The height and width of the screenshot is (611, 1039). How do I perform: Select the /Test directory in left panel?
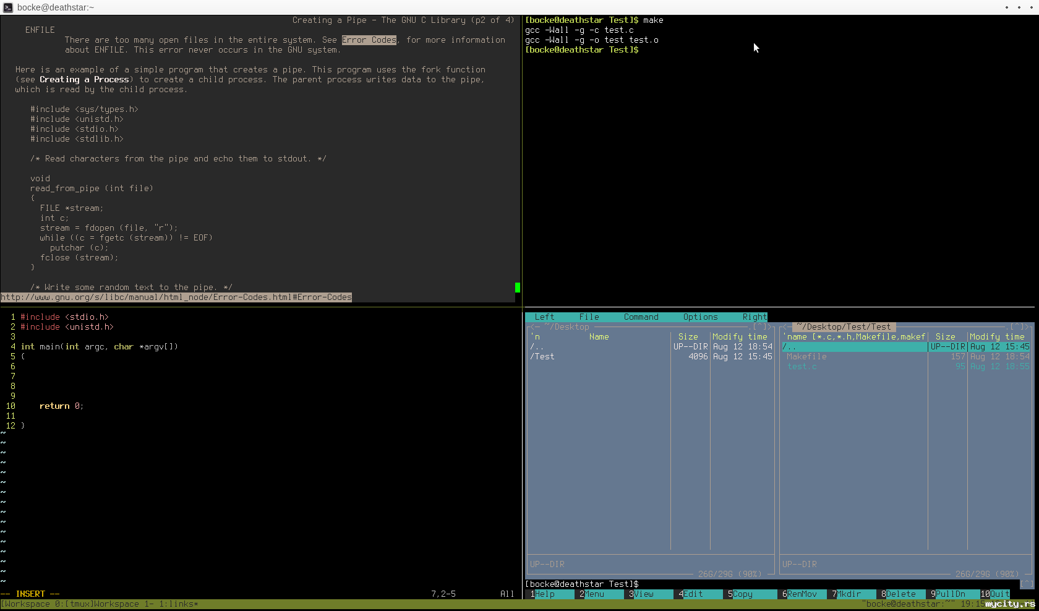click(542, 357)
